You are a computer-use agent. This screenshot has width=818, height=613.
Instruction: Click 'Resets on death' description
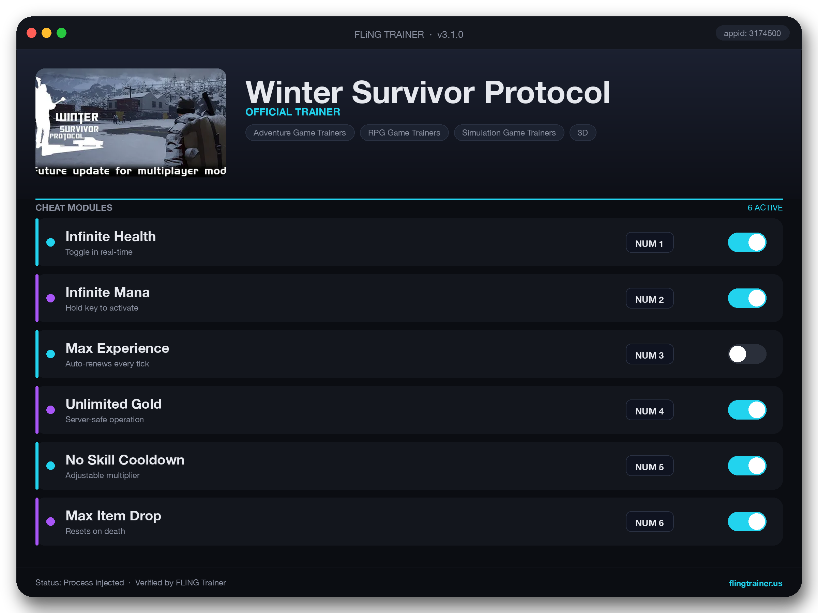pos(95,531)
